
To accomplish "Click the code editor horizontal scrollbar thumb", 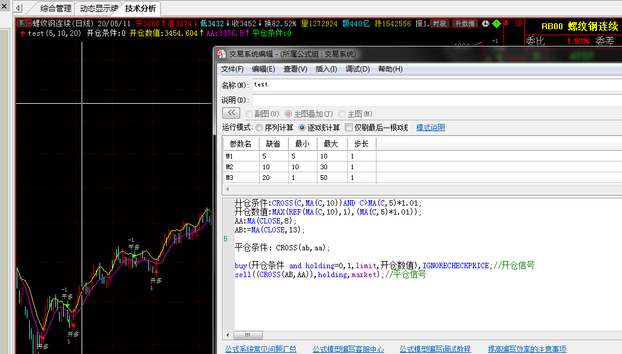I will coord(248,335).
